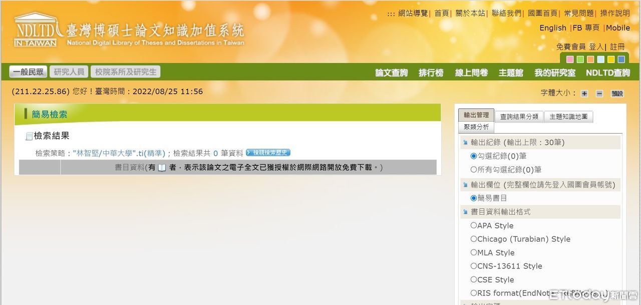This screenshot has height=305, width=641.
Task: Pick the pink theme color swatch
Action: (x=570, y=60)
